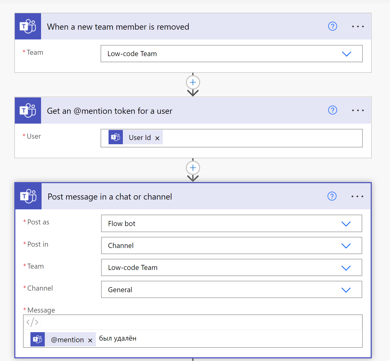The height and width of the screenshot is (361, 390).
Task: Click the Teams icon on the @mention token action
Action: 28,110
